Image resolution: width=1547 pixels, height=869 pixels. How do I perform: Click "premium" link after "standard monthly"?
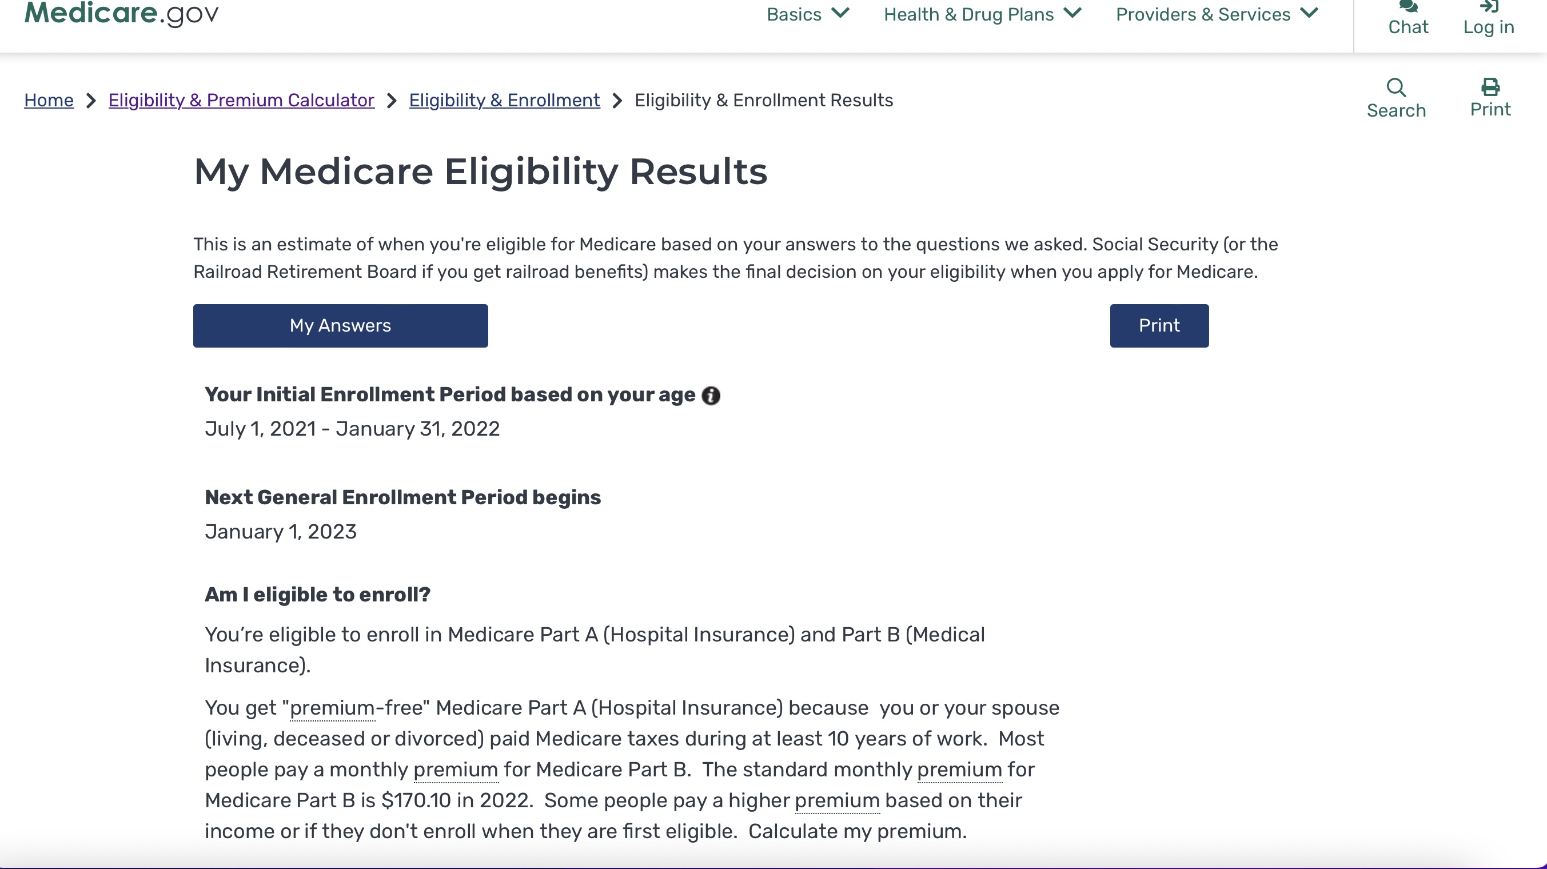960,770
